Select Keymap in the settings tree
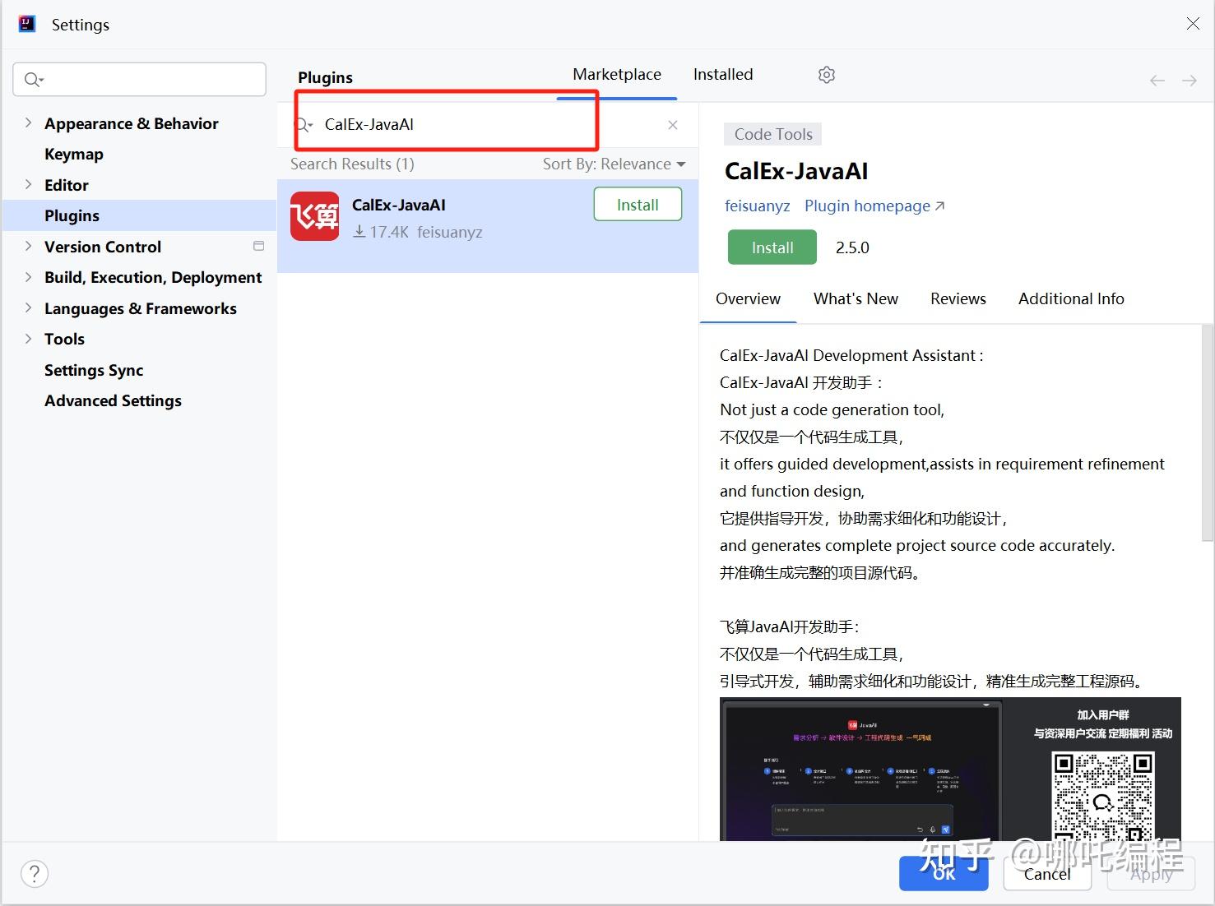Image resolution: width=1215 pixels, height=906 pixels. click(x=74, y=154)
